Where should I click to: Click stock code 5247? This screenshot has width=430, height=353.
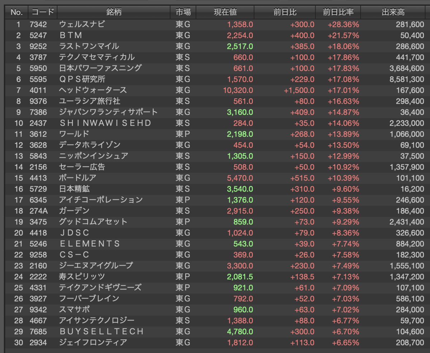pyautogui.click(x=39, y=35)
